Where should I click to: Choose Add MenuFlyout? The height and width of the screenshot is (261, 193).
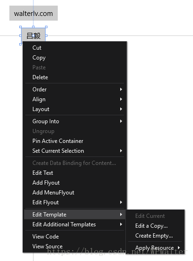pos(75,193)
